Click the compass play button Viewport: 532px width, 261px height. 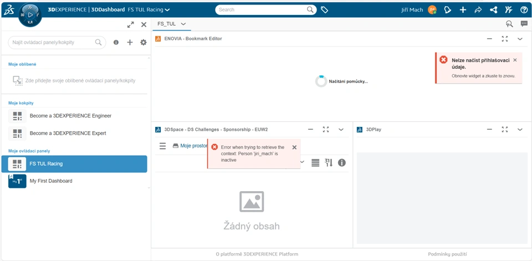point(30,15)
